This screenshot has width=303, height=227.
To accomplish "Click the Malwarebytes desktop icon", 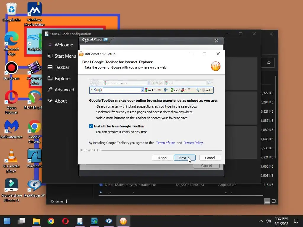I will point(12,129).
